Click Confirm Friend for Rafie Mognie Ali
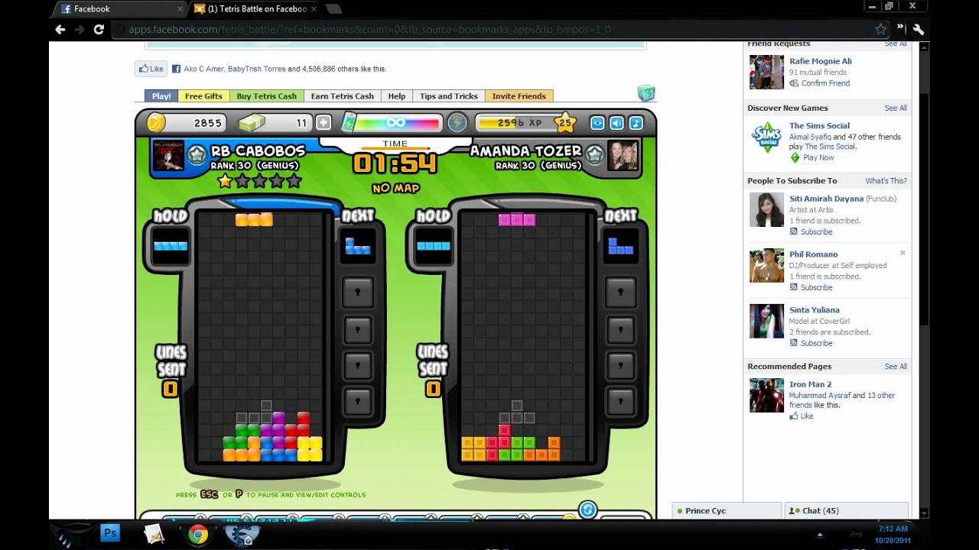Image resolution: width=979 pixels, height=550 pixels. pyautogui.click(x=825, y=83)
